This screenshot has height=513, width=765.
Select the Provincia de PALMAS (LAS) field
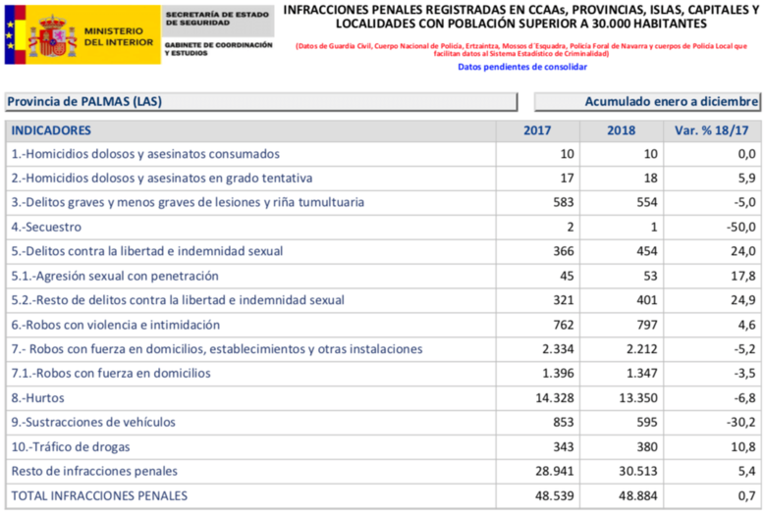260,102
